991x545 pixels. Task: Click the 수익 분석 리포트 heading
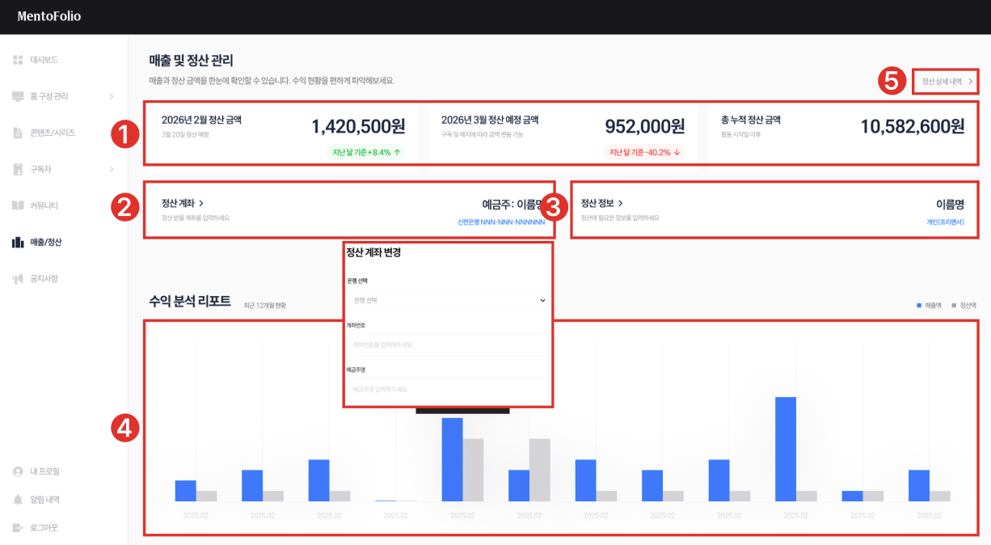[x=190, y=302]
